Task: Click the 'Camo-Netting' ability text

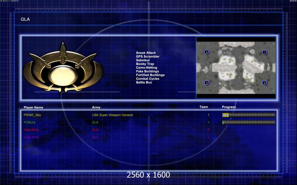Action: click(x=146, y=68)
